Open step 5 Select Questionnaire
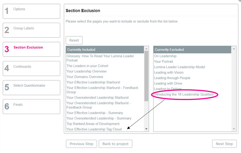Screen dimensions: 241x153 coord(31,87)
